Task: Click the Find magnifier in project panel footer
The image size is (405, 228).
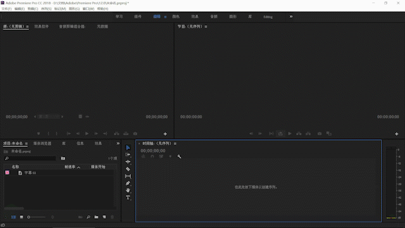Action: coord(89,217)
